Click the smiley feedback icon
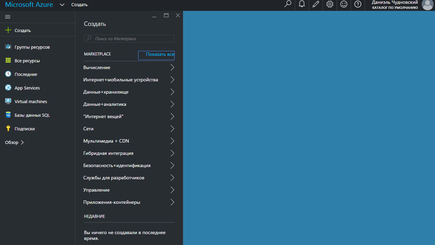The height and width of the screenshot is (245, 435). click(x=344, y=4)
